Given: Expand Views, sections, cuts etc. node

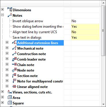Looking at the screenshot, I should click(x=3, y=92).
